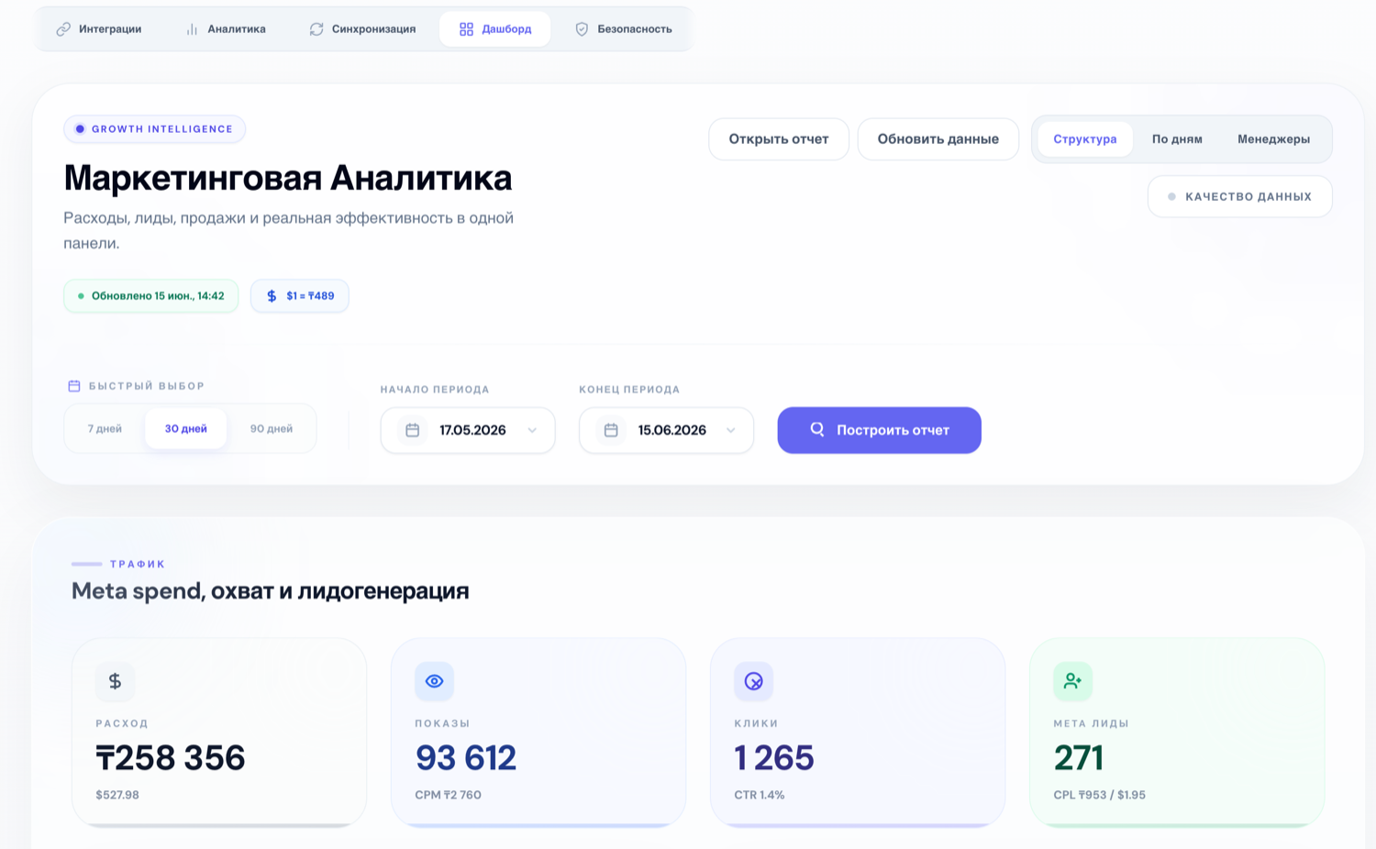This screenshot has height=849, width=1376.
Task: Click the $1 = ₸489 exchange rate text
Action: (x=310, y=296)
